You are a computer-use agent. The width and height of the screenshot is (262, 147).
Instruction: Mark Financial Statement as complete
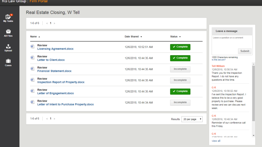(x=180, y=69)
